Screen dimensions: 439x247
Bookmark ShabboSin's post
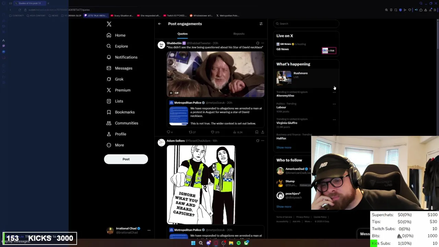(257, 132)
